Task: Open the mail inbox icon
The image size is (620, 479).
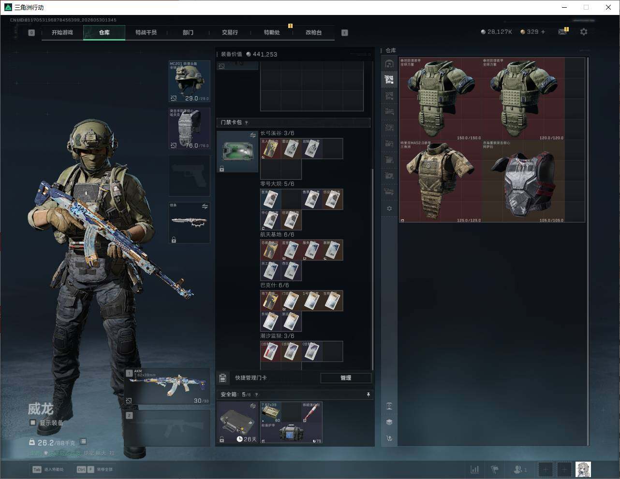Action: (x=562, y=32)
